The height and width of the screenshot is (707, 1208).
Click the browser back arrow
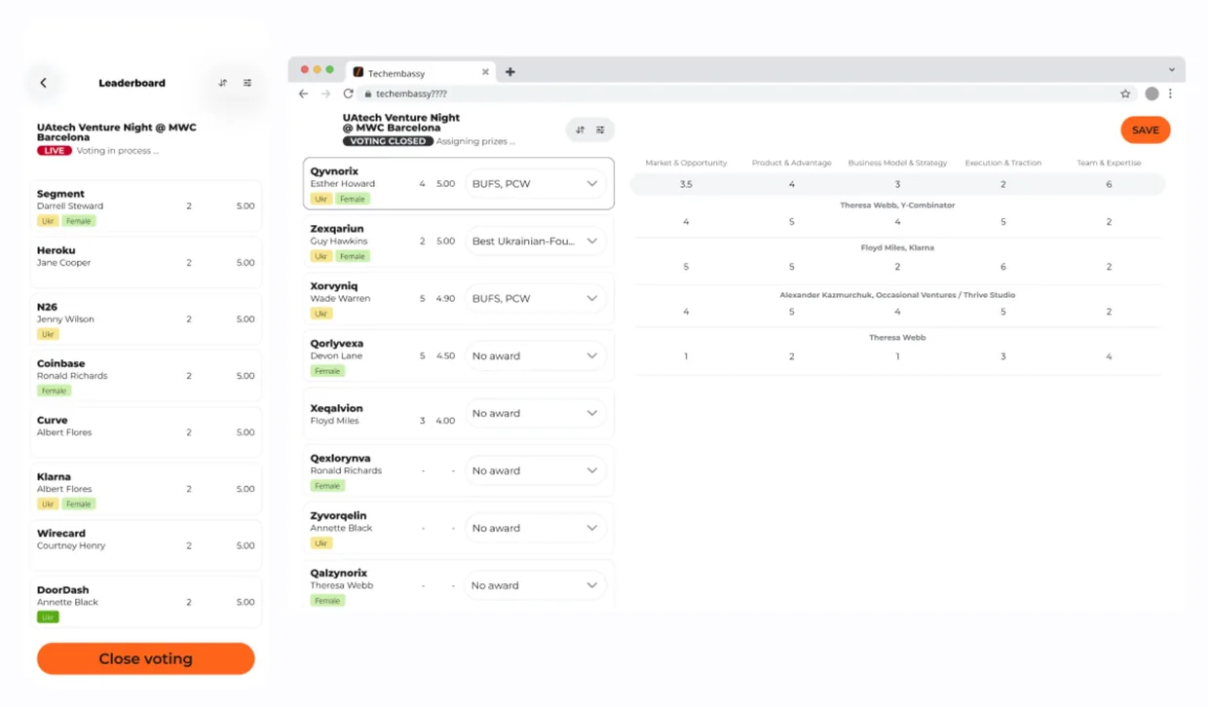click(303, 93)
